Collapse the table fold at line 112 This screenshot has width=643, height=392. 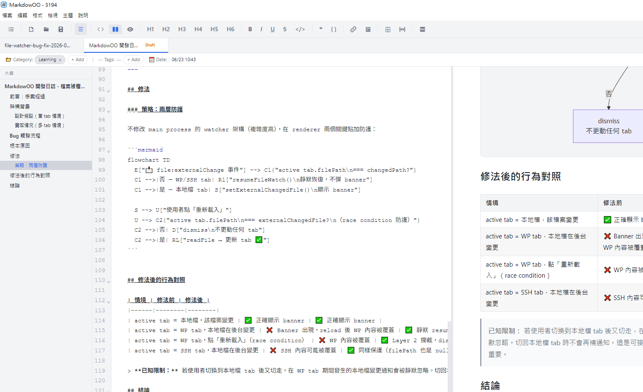click(108, 302)
